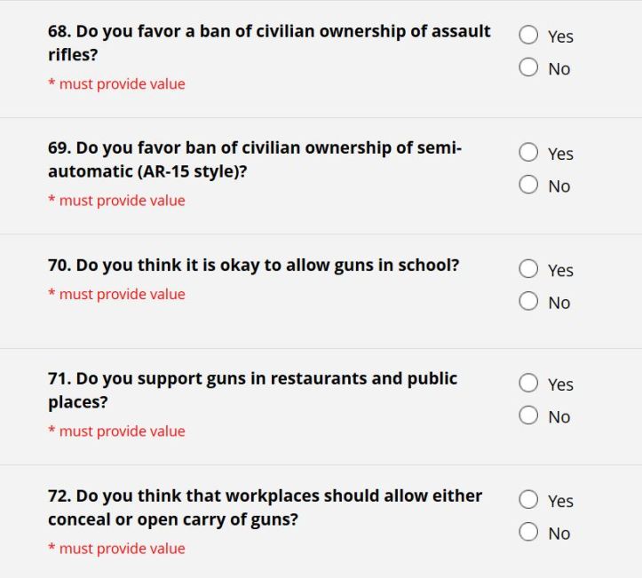Click "must provide value" note under question 68
The image size is (642, 578).
[122, 84]
